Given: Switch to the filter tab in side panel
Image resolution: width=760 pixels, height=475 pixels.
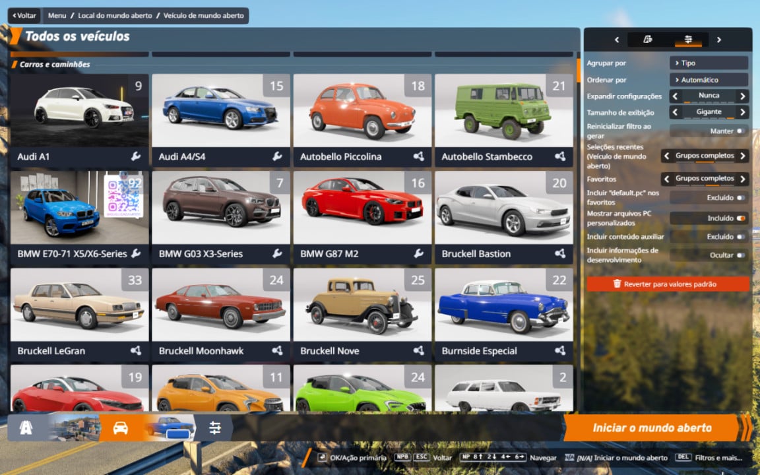Looking at the screenshot, I should click(648, 40).
